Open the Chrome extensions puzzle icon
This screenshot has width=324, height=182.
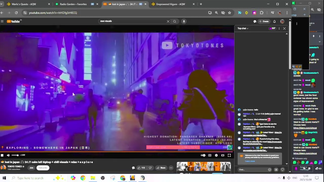261,13
